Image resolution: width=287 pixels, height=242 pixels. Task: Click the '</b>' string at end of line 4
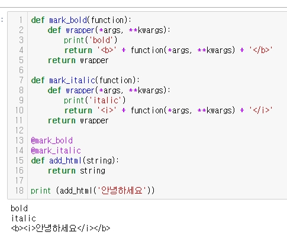[x=261, y=50]
